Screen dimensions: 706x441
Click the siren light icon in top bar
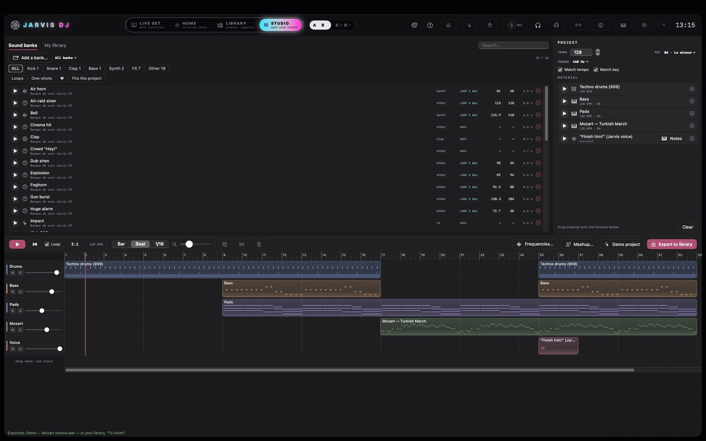point(448,25)
